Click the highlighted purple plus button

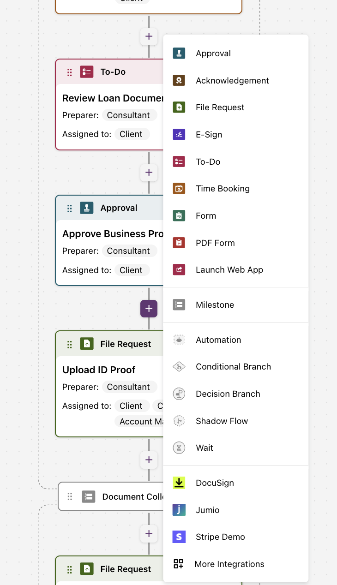pos(149,309)
